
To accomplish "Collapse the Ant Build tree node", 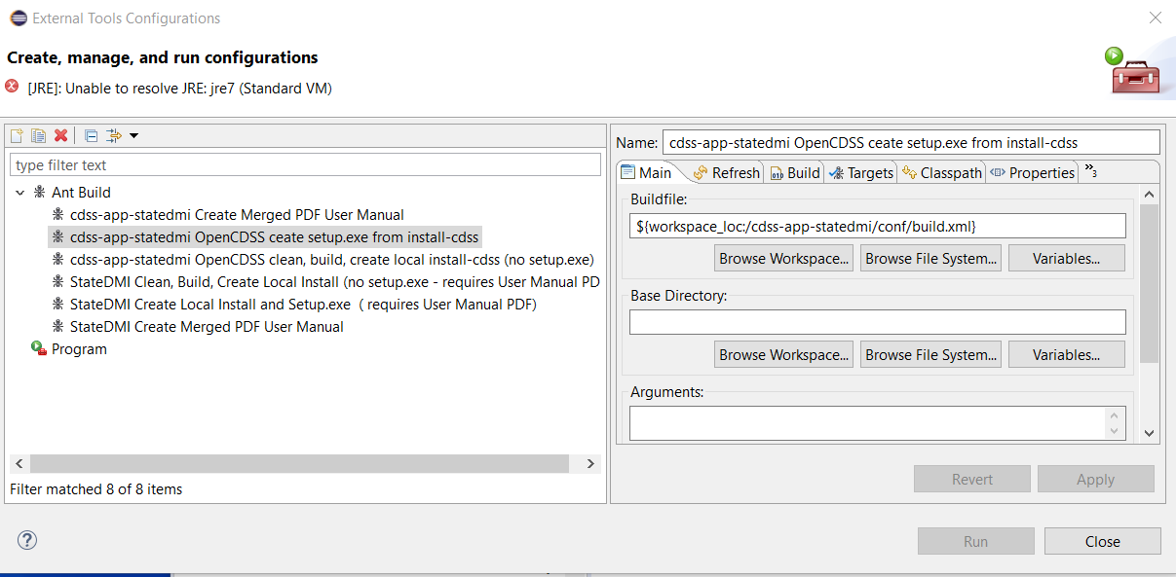I will (x=21, y=193).
